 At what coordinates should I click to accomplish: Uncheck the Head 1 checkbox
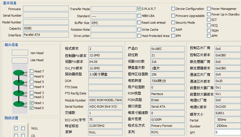31,103
